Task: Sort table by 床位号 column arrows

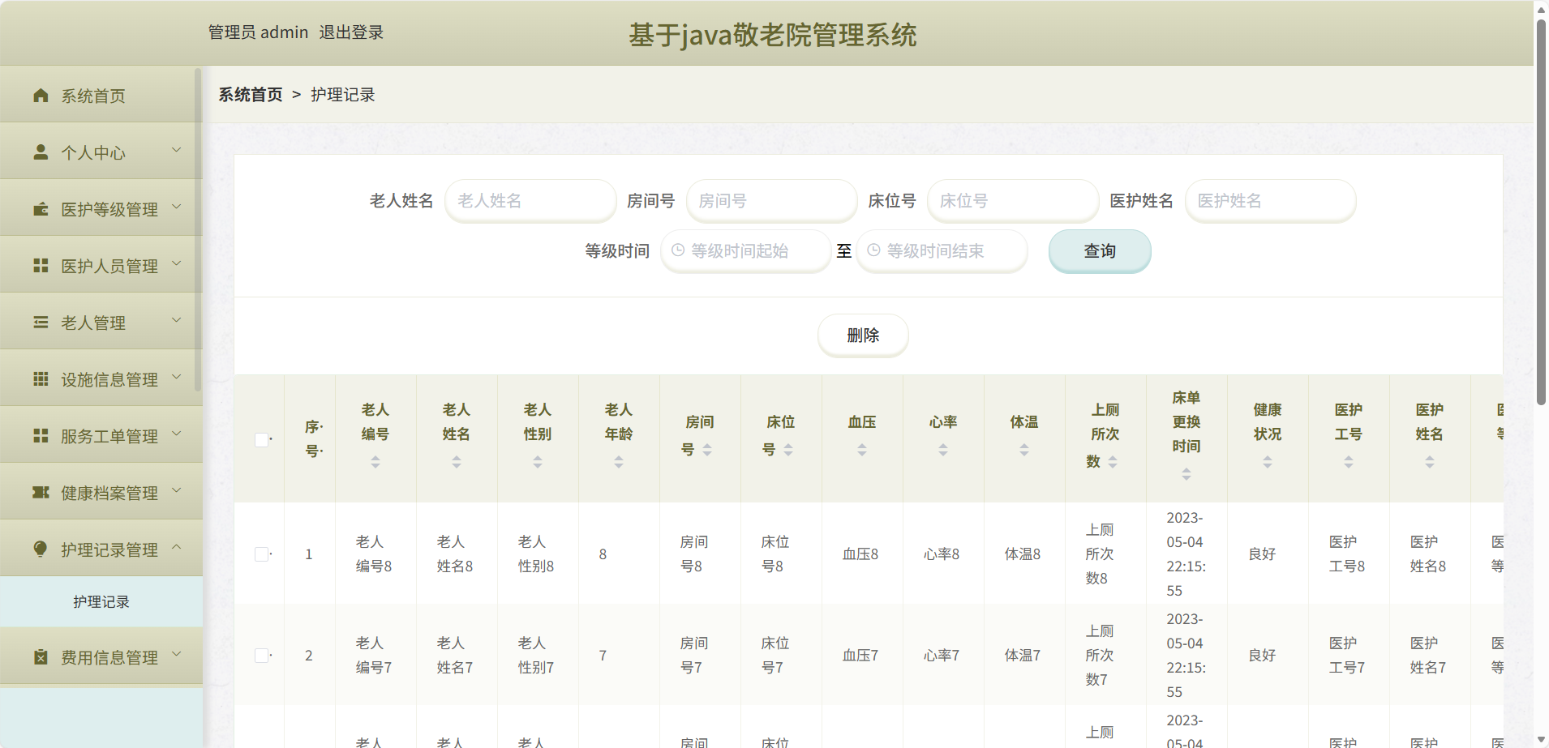Action: pyautogui.click(x=788, y=450)
